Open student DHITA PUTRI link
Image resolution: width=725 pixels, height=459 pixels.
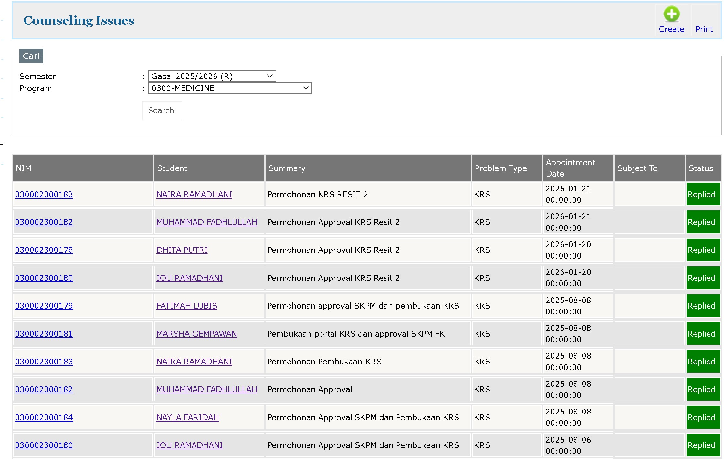coord(182,250)
